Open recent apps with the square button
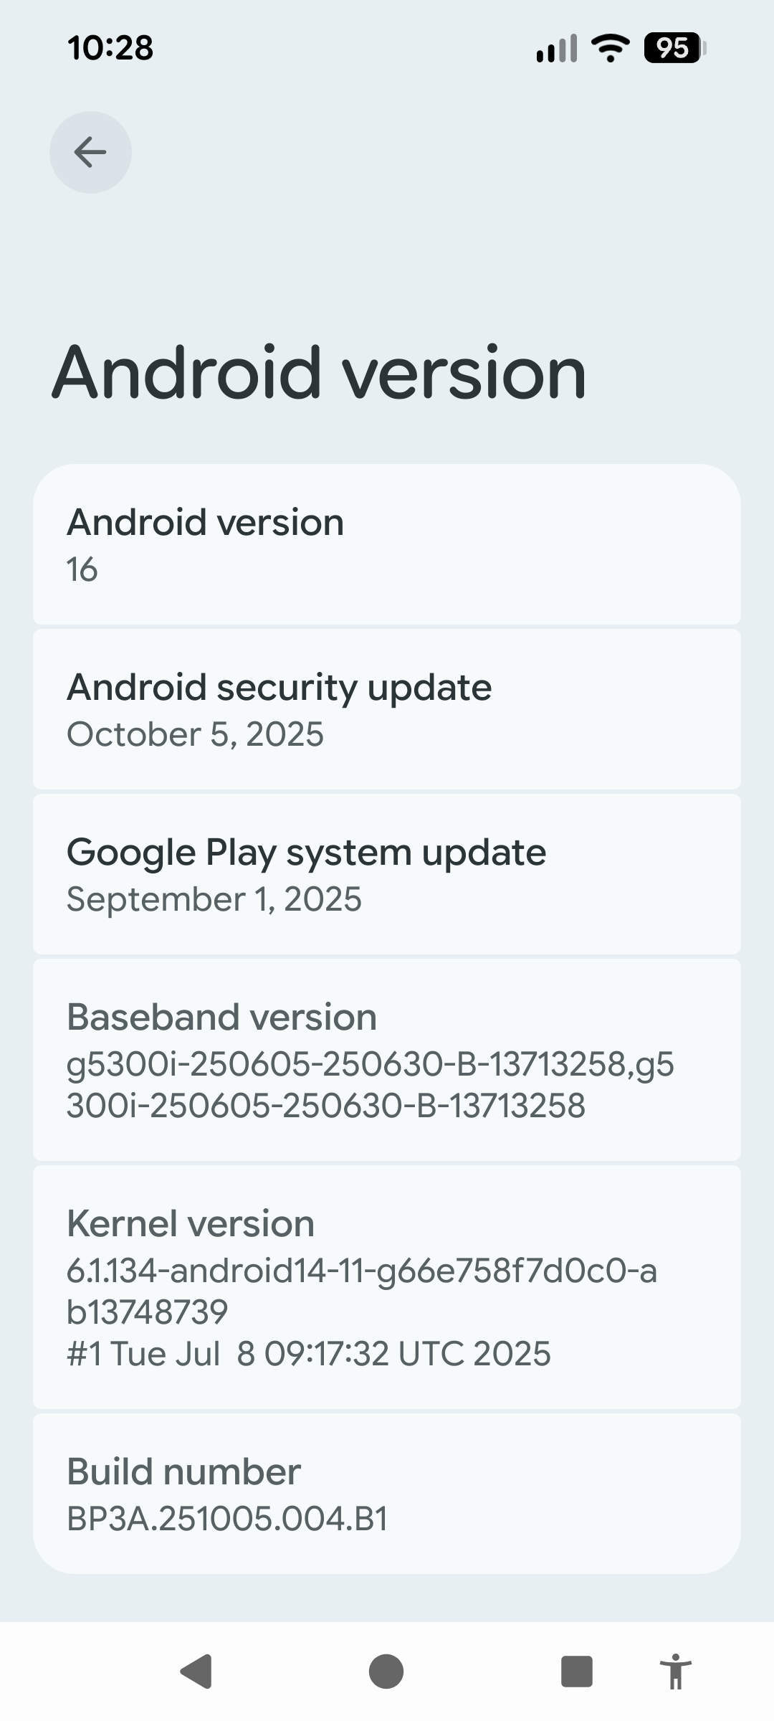This screenshot has height=1721, width=774. click(576, 1671)
